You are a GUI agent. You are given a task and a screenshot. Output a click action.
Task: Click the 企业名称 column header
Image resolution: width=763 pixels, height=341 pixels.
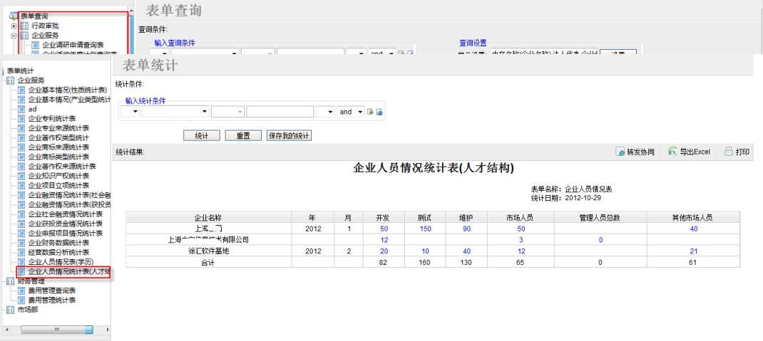(208, 218)
